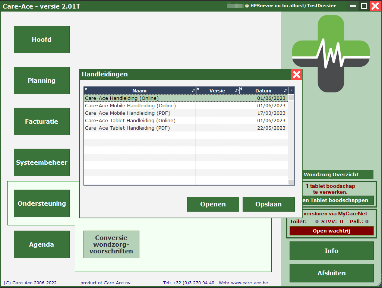Open the Hoofd menu
382x288 pixels.
coord(42,39)
